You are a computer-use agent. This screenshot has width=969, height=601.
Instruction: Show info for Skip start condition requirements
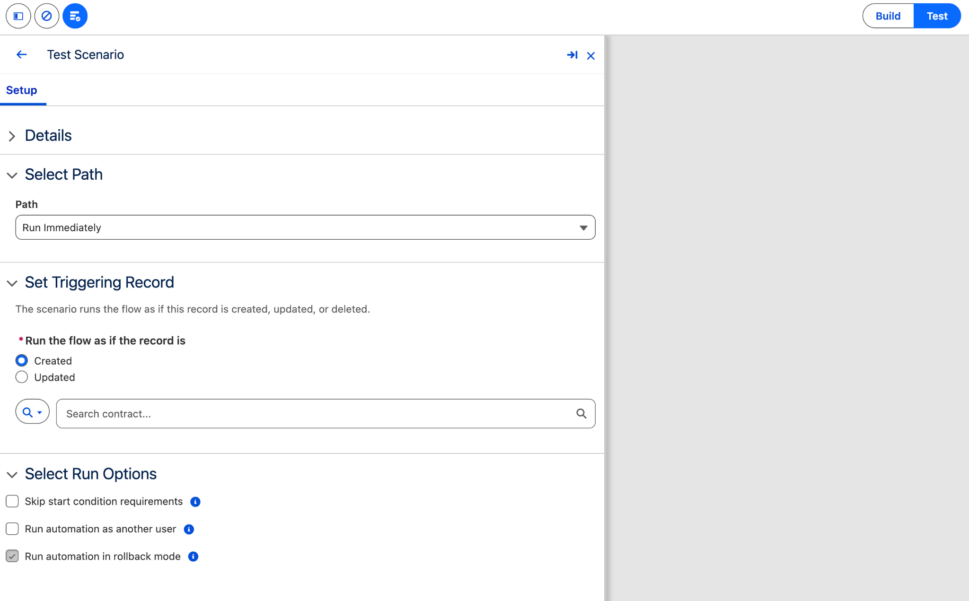(x=195, y=502)
